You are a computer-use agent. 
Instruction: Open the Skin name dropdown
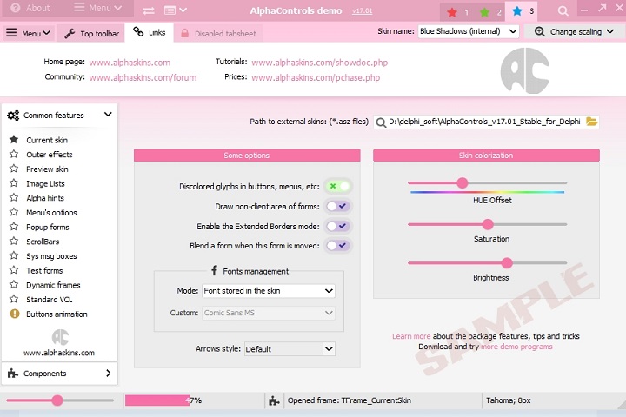(469, 31)
